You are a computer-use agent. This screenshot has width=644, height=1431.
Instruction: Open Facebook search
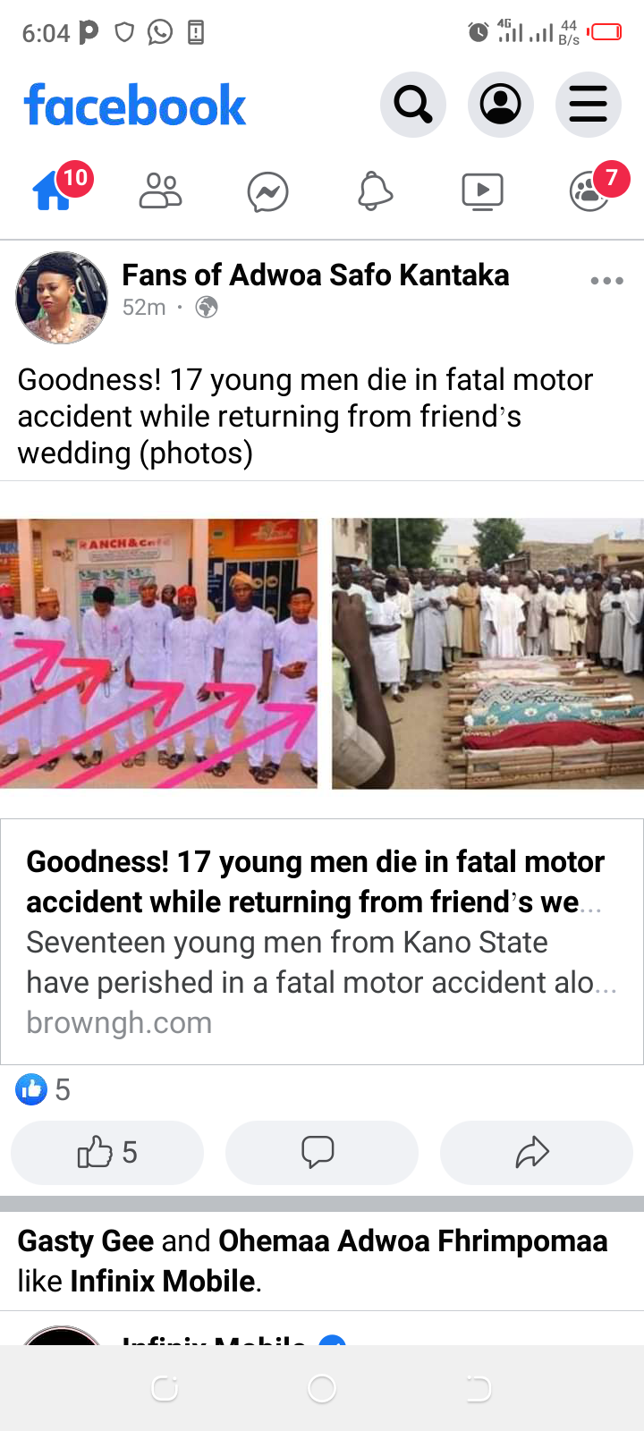(x=412, y=105)
